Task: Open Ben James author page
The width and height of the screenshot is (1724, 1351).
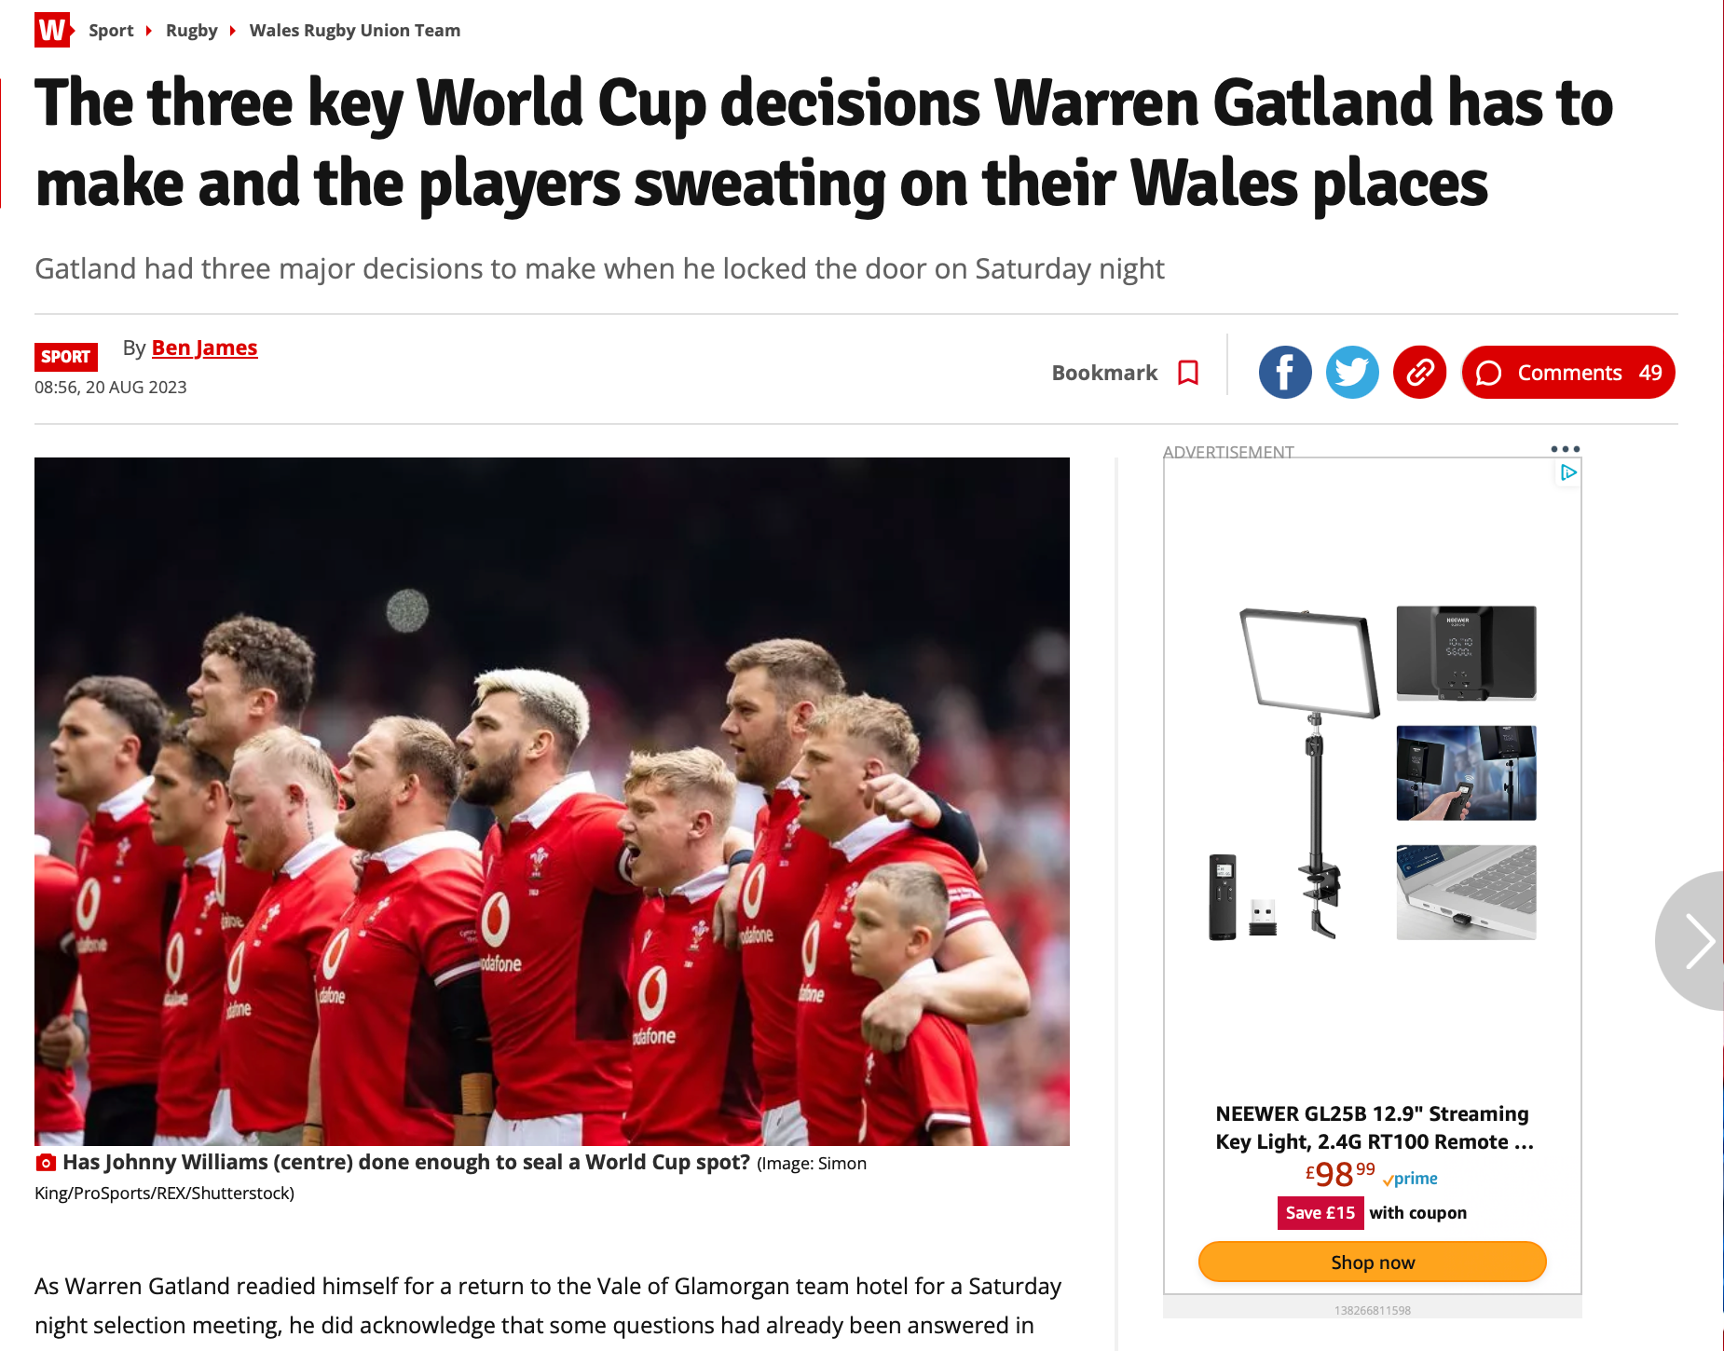Action: point(204,348)
